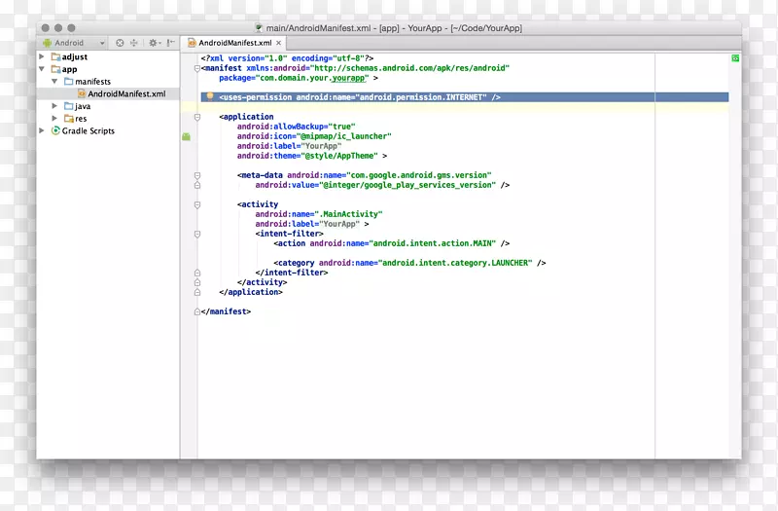
Task: Fold the application element
Action: point(197,117)
